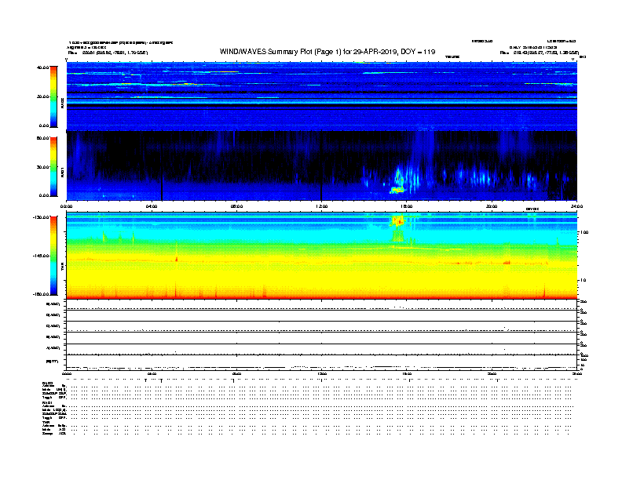The image size is (622, 480).
Task: Click the |B| magnetic field panel label
Action: pos(52,362)
